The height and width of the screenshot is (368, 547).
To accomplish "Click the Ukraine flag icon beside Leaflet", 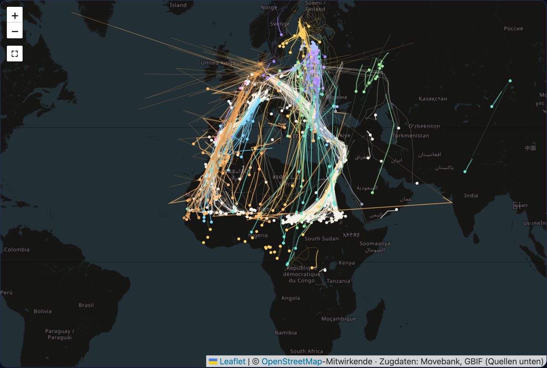I will point(213,362).
